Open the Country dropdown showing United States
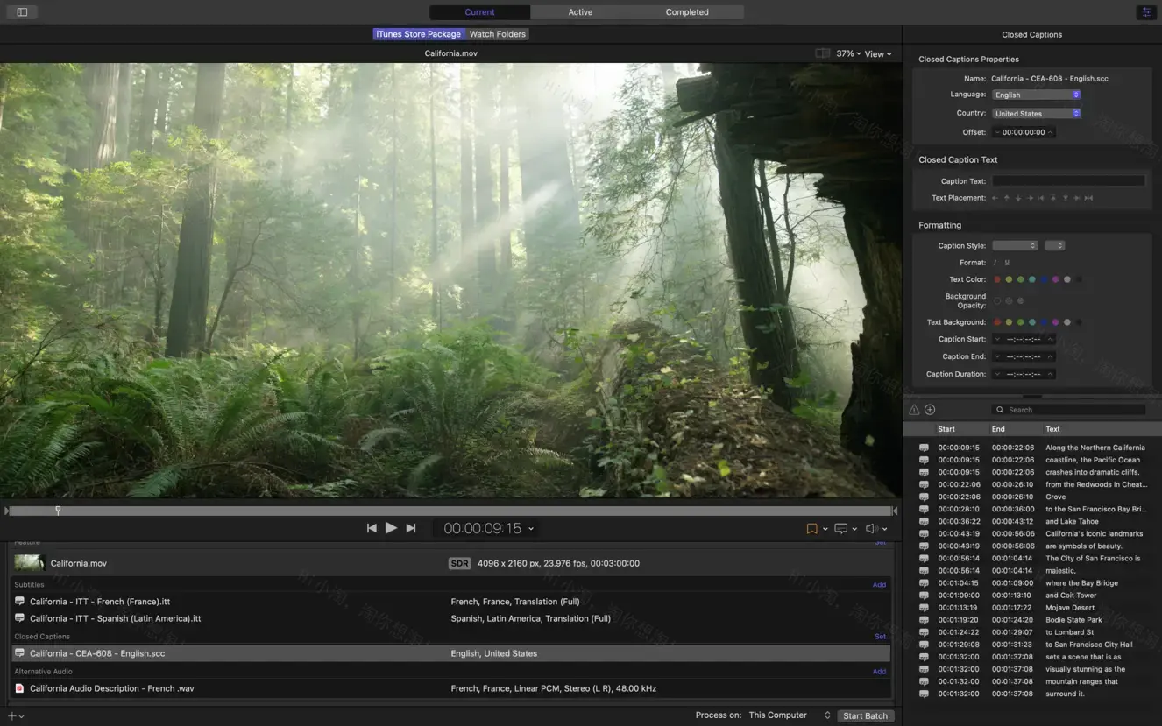 click(1037, 112)
